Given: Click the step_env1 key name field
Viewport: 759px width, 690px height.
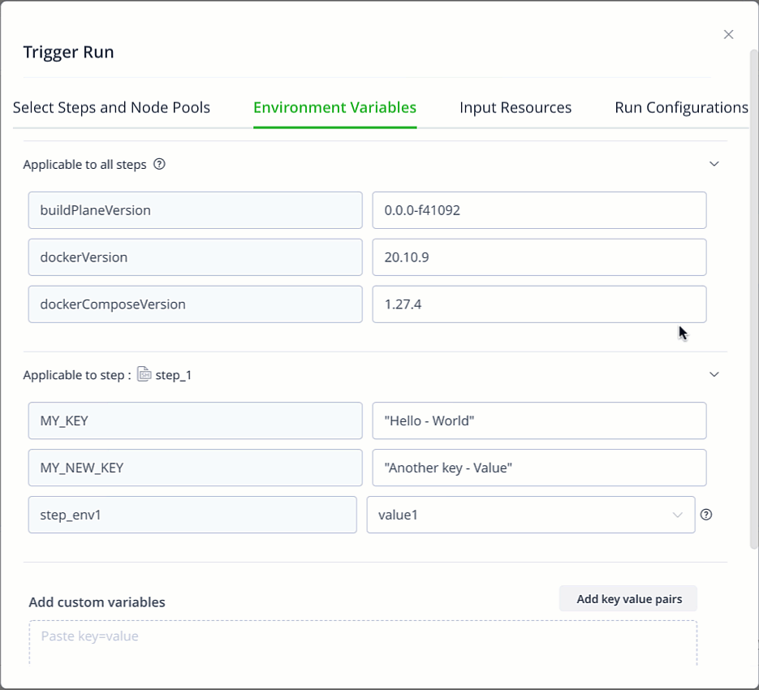Looking at the screenshot, I should 192,515.
